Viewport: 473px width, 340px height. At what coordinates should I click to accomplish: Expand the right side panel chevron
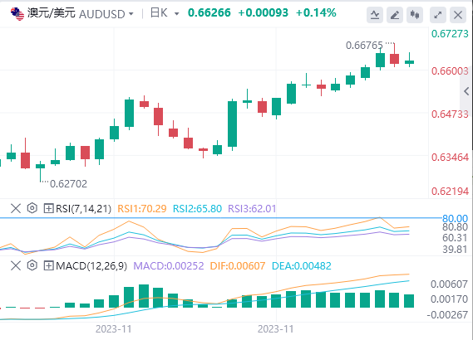point(466,91)
